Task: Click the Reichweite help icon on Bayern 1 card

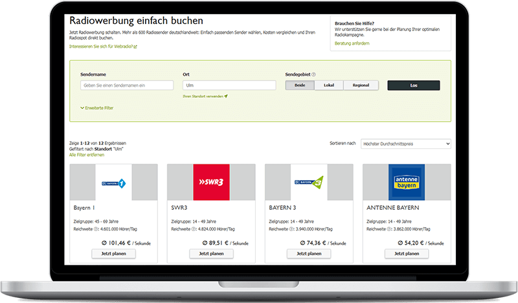Action: [x=96, y=229]
